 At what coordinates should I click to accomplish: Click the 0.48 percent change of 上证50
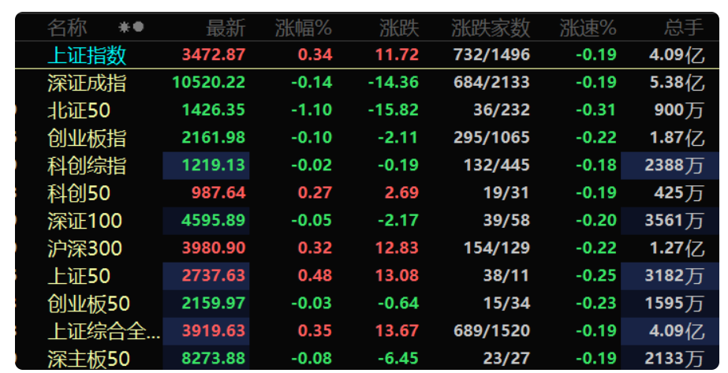pyautogui.click(x=315, y=275)
